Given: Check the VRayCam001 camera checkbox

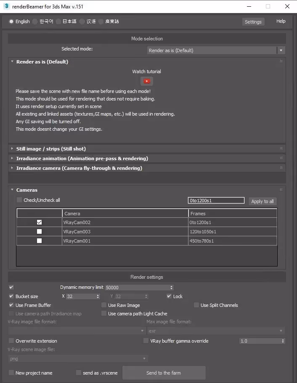Looking at the screenshot, I should [39, 241].
